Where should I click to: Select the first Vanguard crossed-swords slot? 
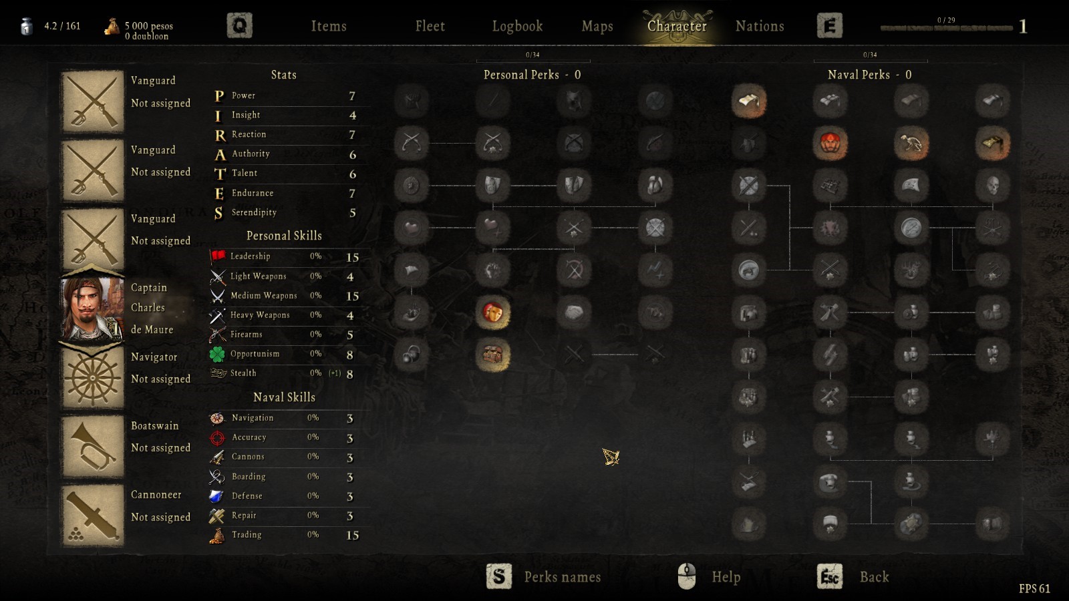click(x=92, y=101)
